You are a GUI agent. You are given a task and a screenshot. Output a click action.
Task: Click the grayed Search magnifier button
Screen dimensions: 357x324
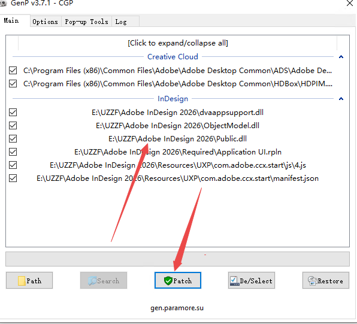[104, 280]
